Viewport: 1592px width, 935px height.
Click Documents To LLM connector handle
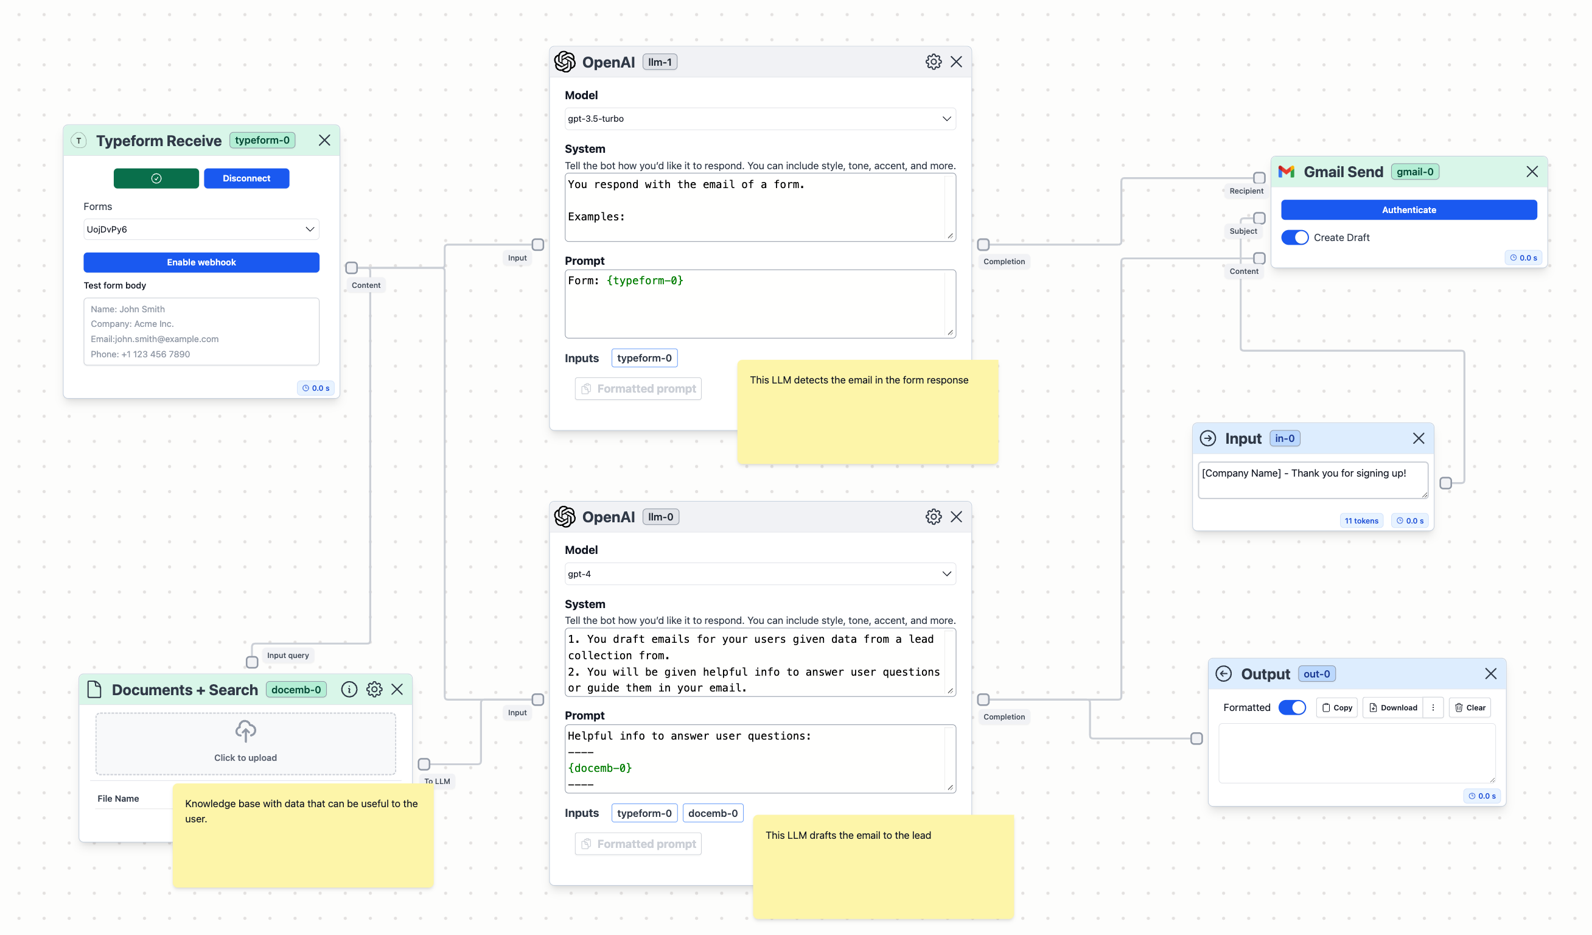pos(424,765)
